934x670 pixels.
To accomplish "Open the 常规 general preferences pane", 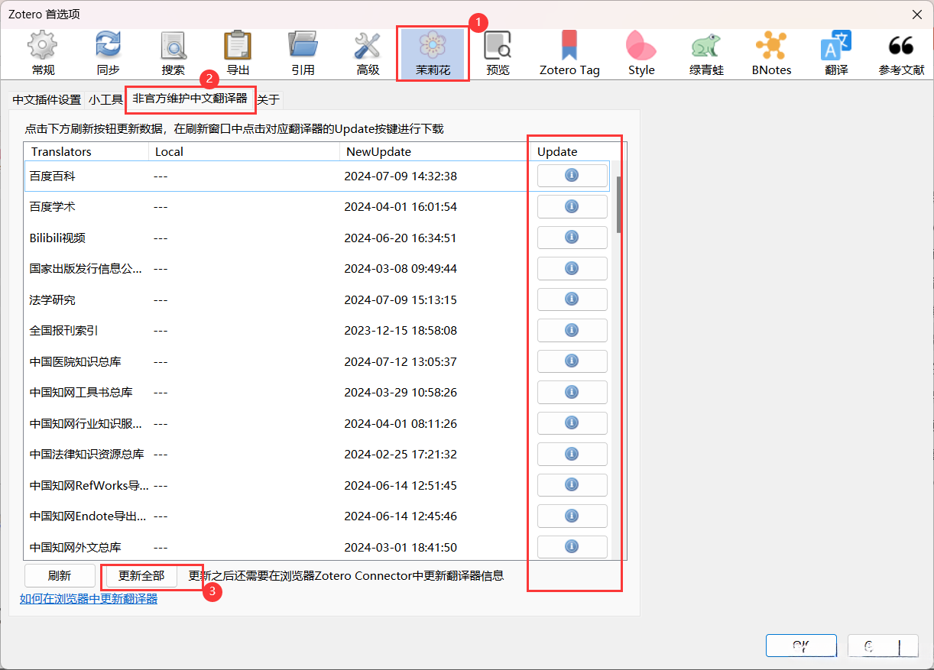I will (x=43, y=53).
